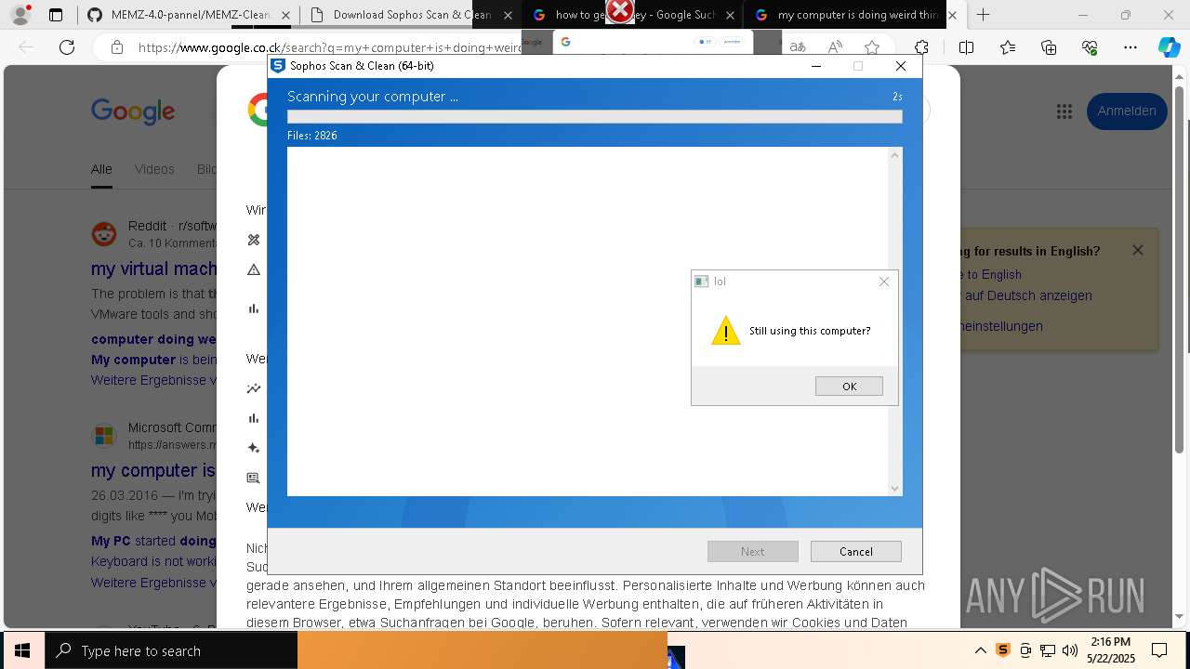Refresh the current page
Viewport: 1190px width, 669px height.
coord(67,47)
